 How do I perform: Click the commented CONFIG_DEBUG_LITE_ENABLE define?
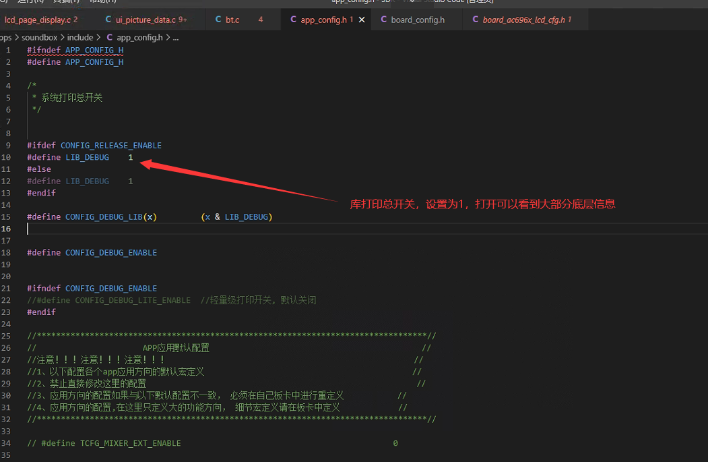click(109, 300)
